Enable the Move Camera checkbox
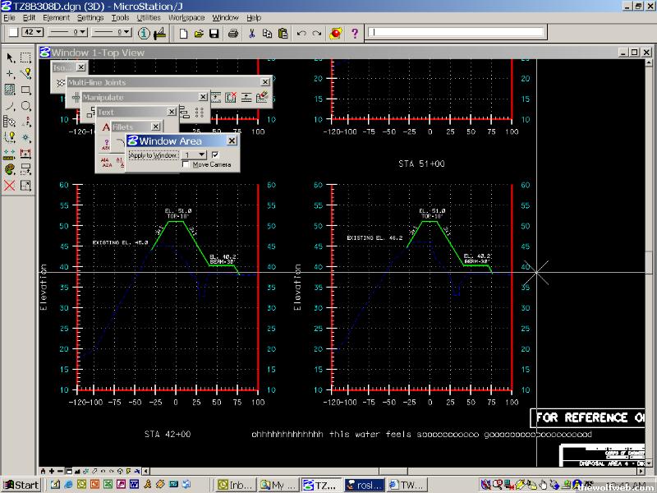657x493 pixels. click(x=186, y=164)
